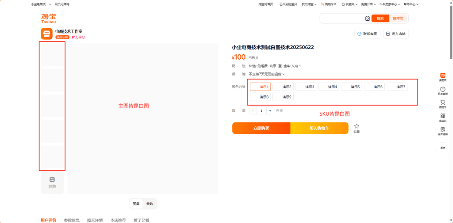Screen dimensions: 453x223
Task: Click 更多 dots in right sidebar
Action: [x=442, y=144]
